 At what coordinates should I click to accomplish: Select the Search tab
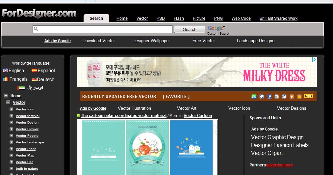(96, 18)
